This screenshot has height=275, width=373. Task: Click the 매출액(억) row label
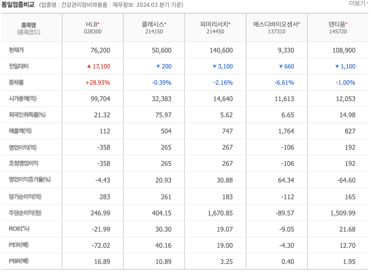click(x=20, y=131)
